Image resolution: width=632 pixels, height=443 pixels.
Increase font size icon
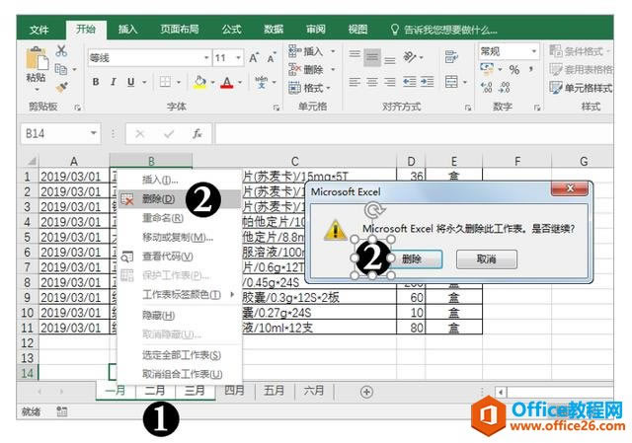(254, 58)
